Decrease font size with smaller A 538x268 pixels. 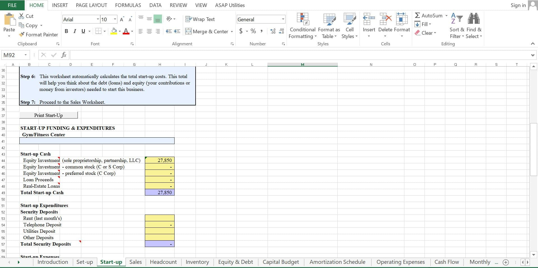pyautogui.click(x=130, y=19)
